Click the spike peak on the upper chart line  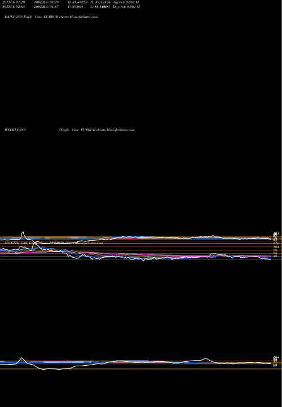point(23,232)
